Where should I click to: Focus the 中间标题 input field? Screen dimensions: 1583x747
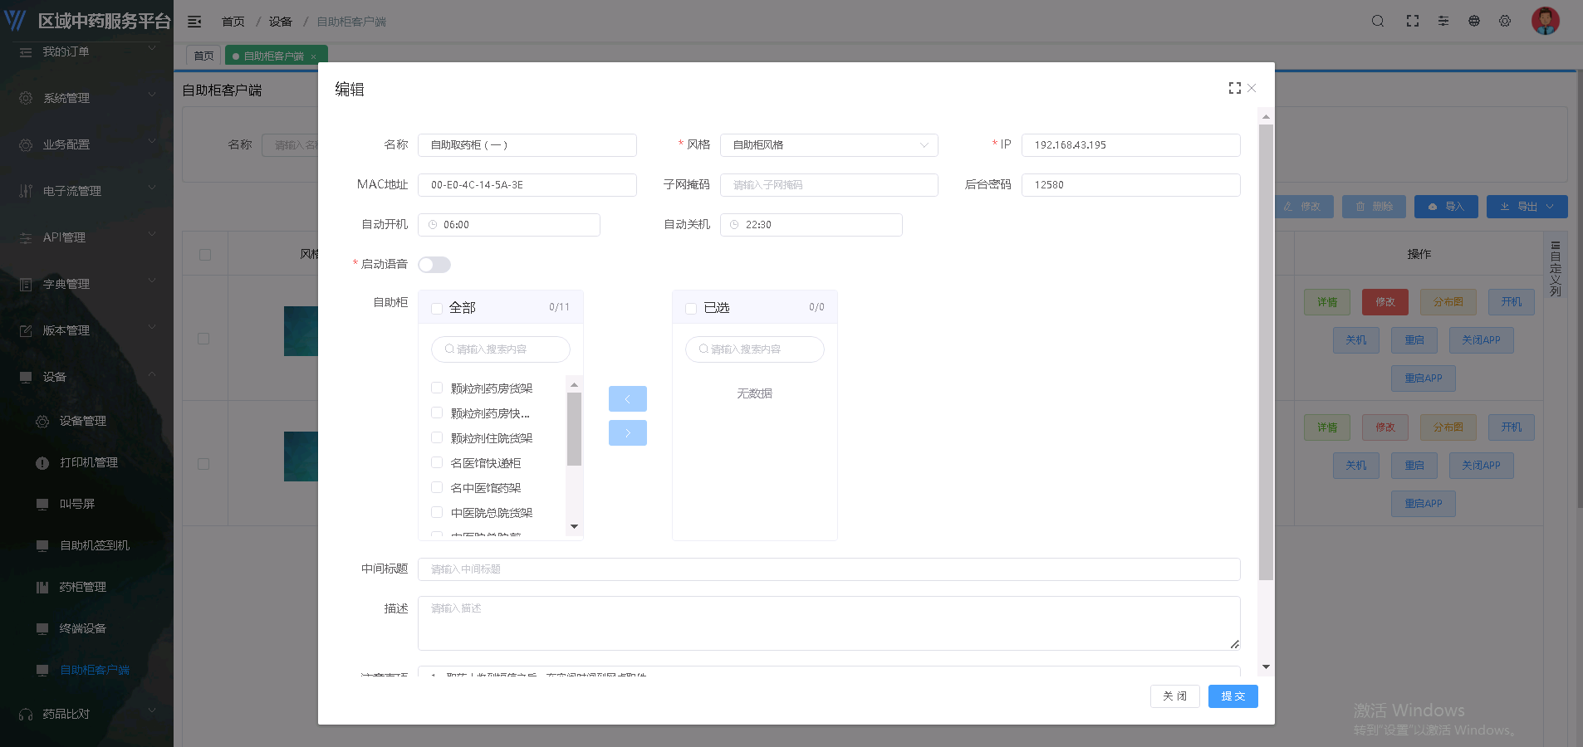tap(829, 569)
